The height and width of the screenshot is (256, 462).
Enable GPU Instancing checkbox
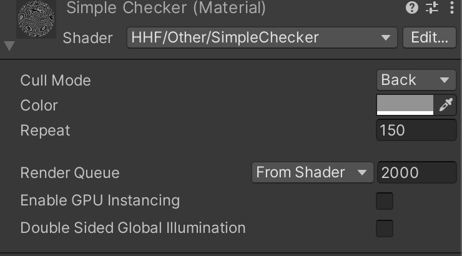tap(385, 201)
